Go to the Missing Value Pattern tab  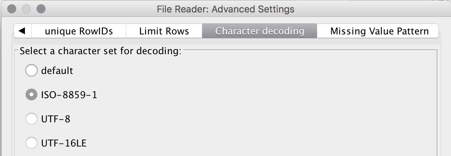379,31
